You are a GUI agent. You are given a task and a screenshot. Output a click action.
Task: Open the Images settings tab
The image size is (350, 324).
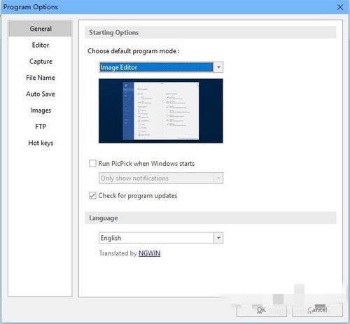pos(40,110)
